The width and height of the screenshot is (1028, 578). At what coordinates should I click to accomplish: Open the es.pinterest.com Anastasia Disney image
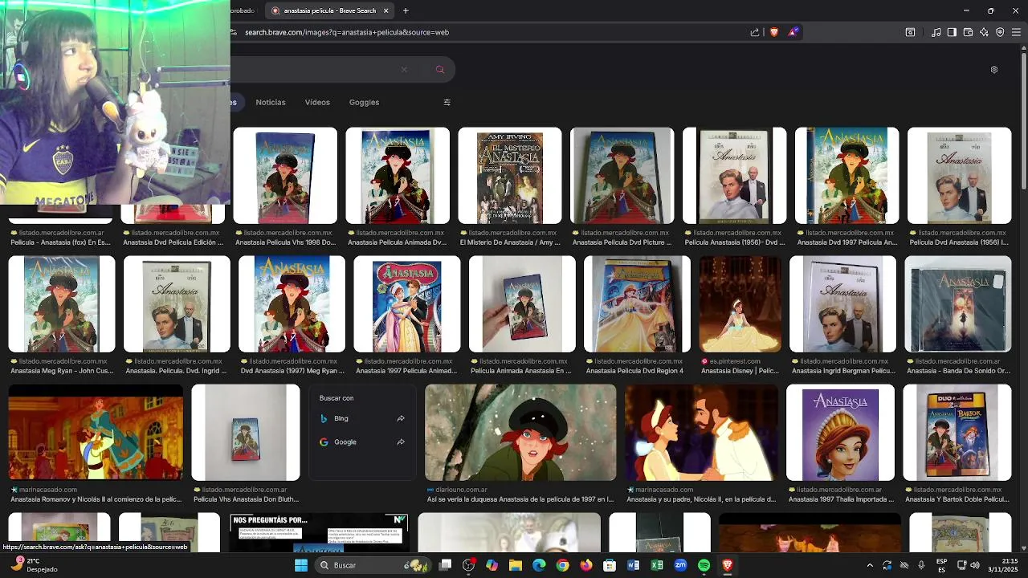pos(740,304)
